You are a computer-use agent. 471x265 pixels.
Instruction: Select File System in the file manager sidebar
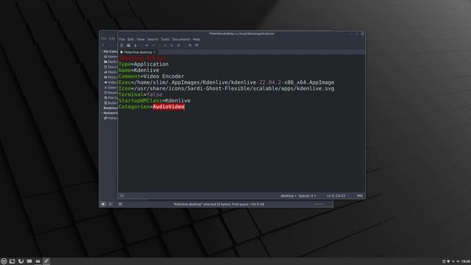coord(111,98)
